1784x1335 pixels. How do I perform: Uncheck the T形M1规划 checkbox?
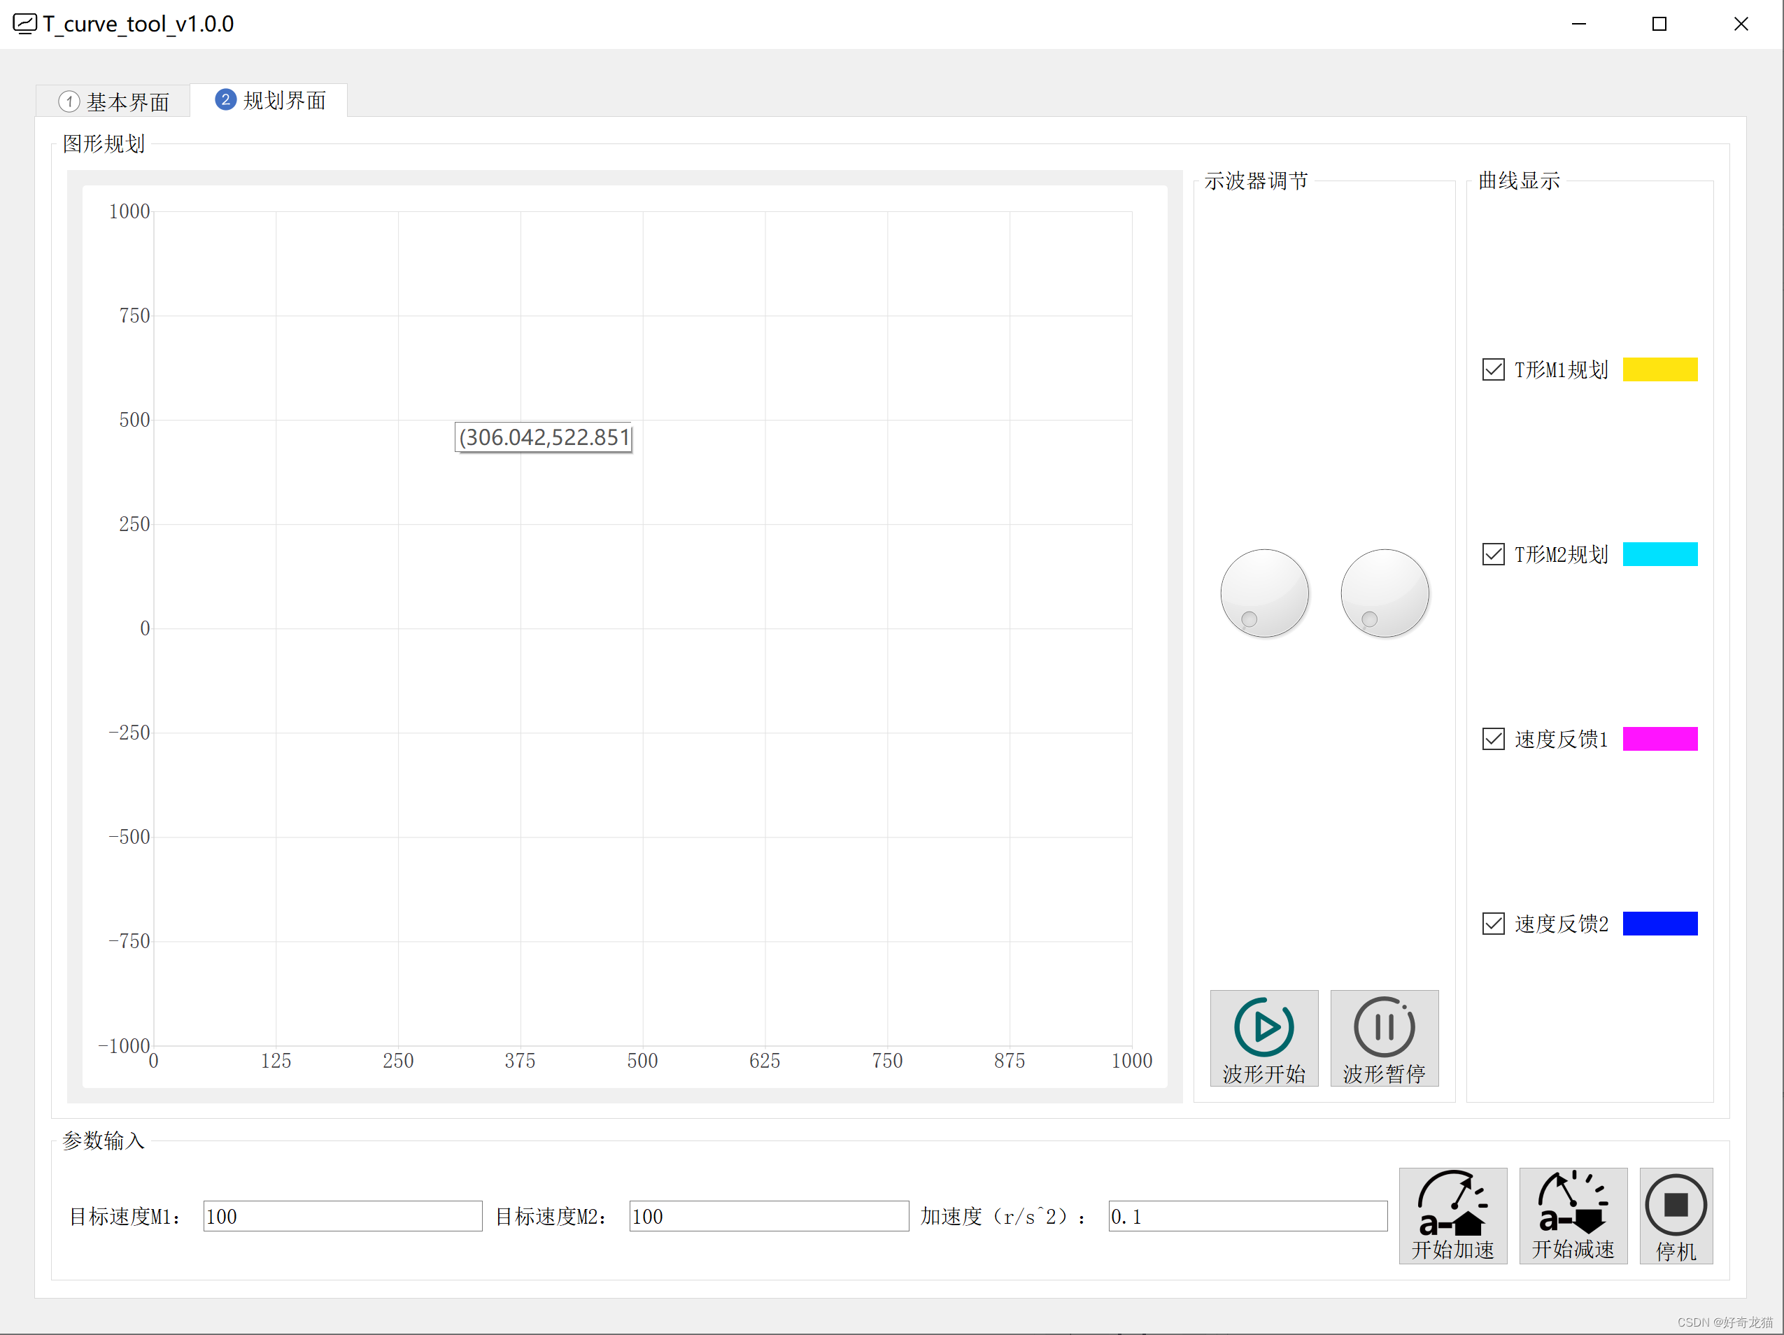pyautogui.click(x=1493, y=369)
